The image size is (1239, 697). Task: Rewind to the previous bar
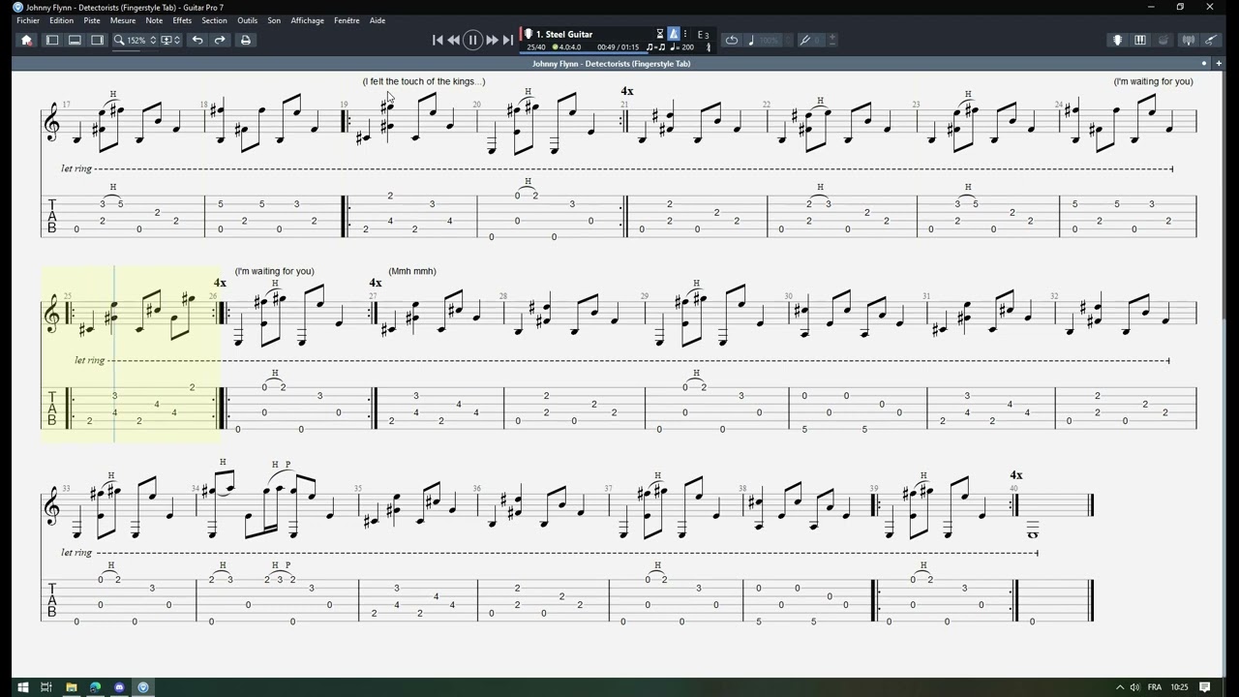click(453, 40)
